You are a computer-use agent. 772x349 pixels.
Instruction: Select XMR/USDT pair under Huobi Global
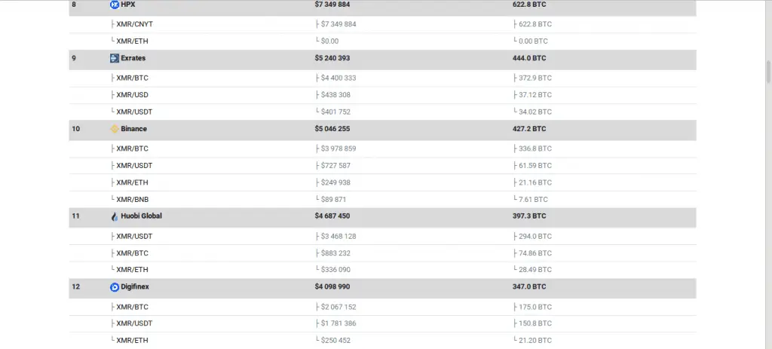coord(134,236)
